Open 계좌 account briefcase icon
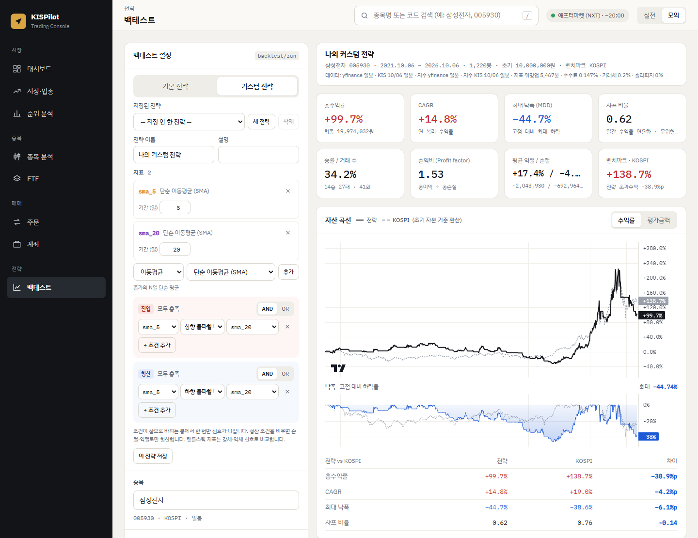698x538 pixels. point(17,244)
